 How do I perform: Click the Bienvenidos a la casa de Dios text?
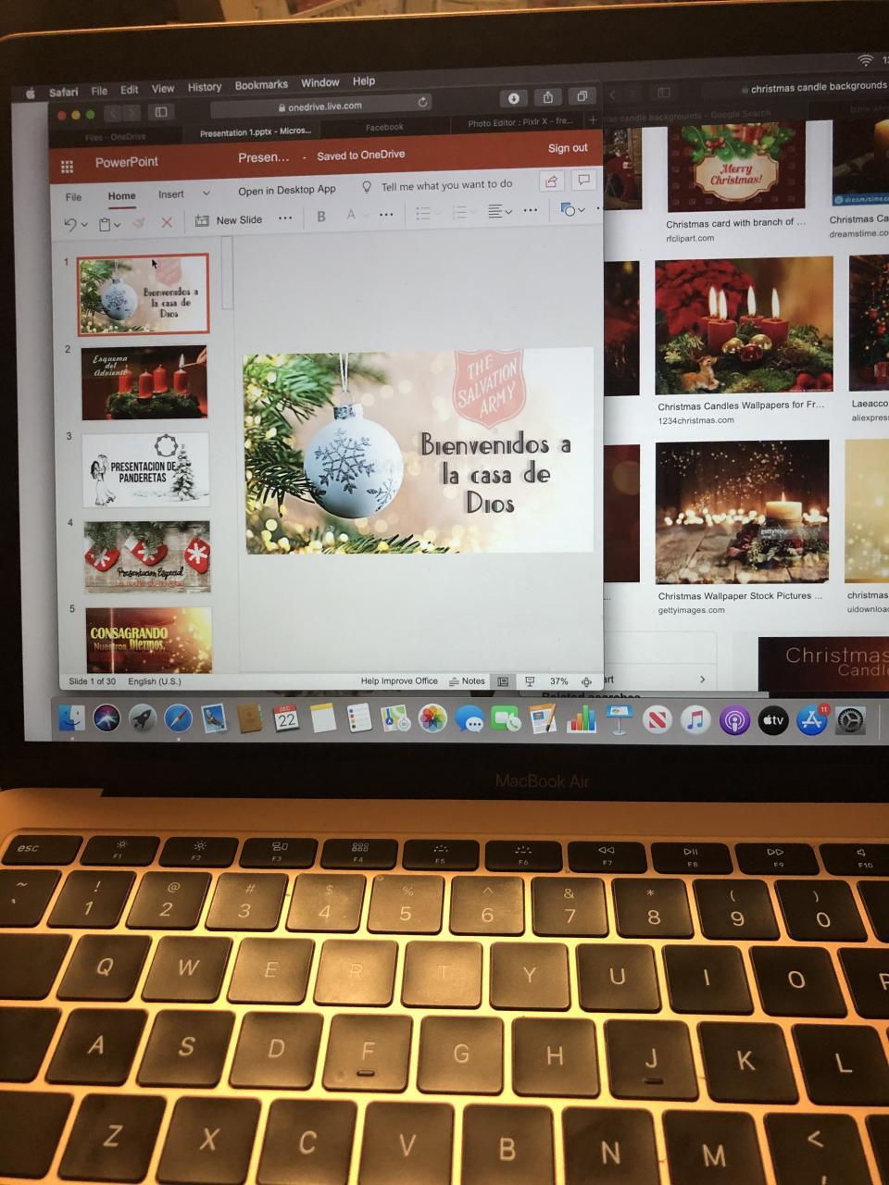click(494, 473)
